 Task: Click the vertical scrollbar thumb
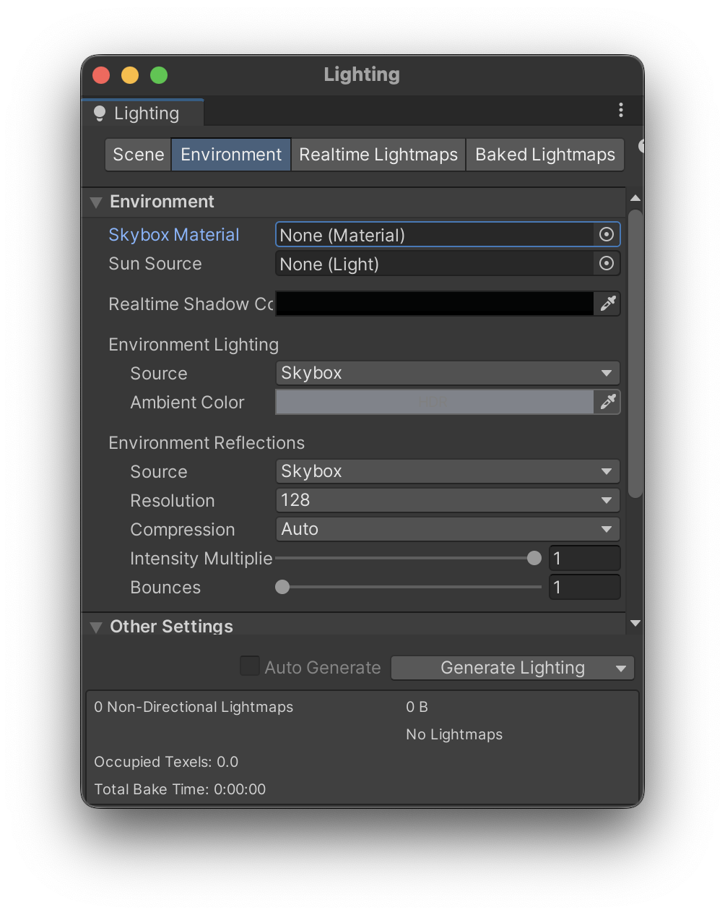[x=635, y=354]
